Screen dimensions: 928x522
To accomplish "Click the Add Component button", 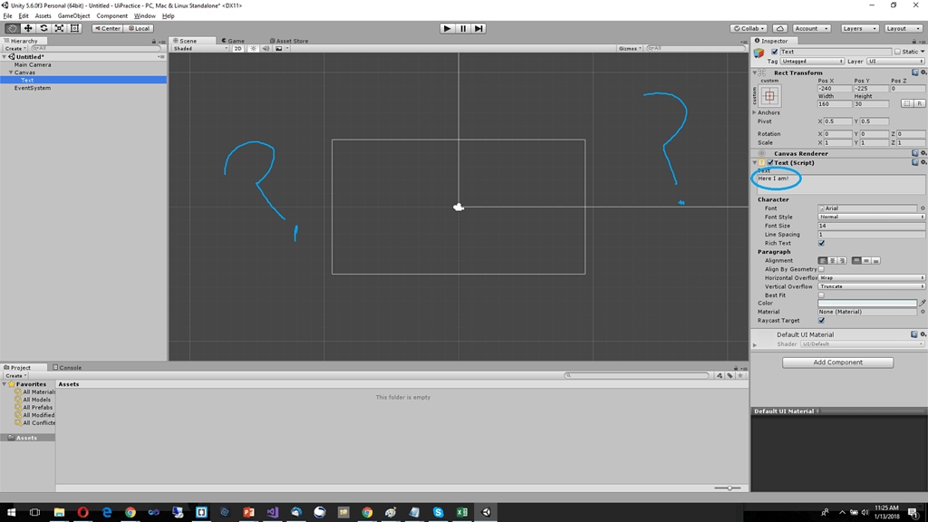I will pos(836,362).
